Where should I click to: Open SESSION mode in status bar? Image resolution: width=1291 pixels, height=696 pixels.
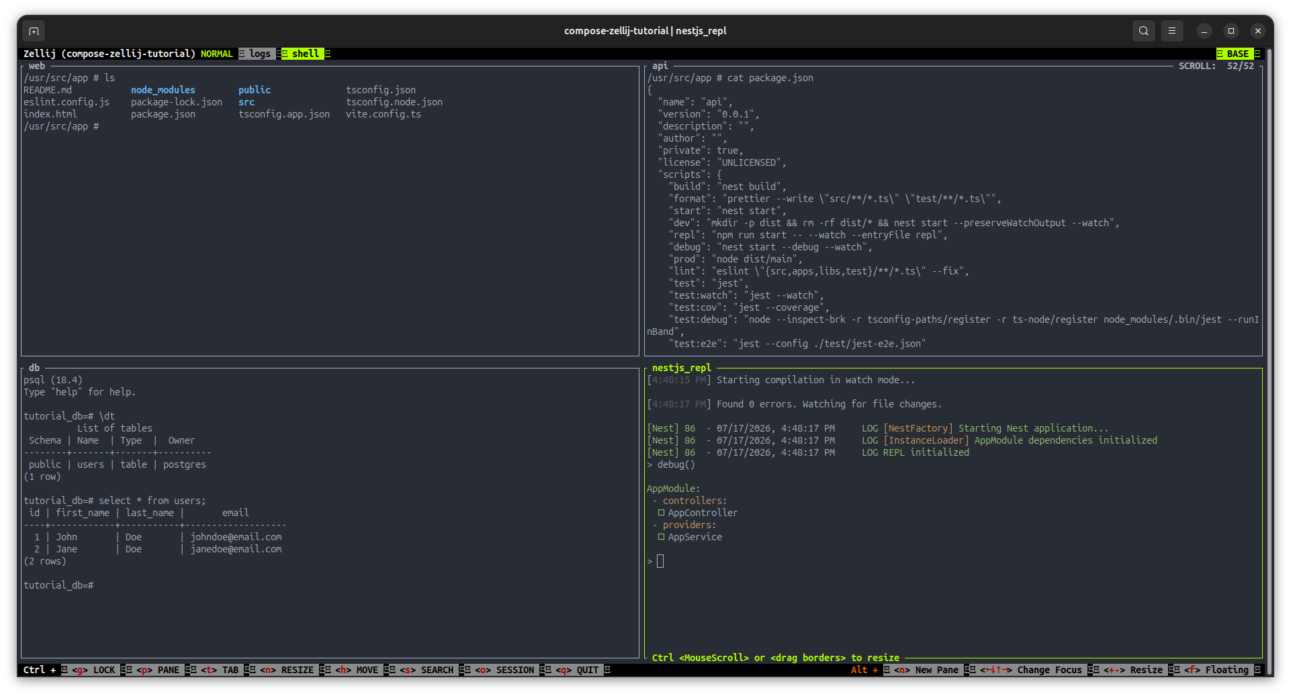[505, 670]
